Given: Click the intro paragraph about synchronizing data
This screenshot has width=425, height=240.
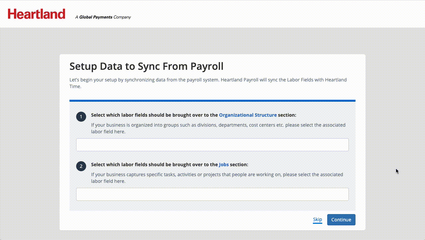Looking at the screenshot, I should tap(208, 83).
